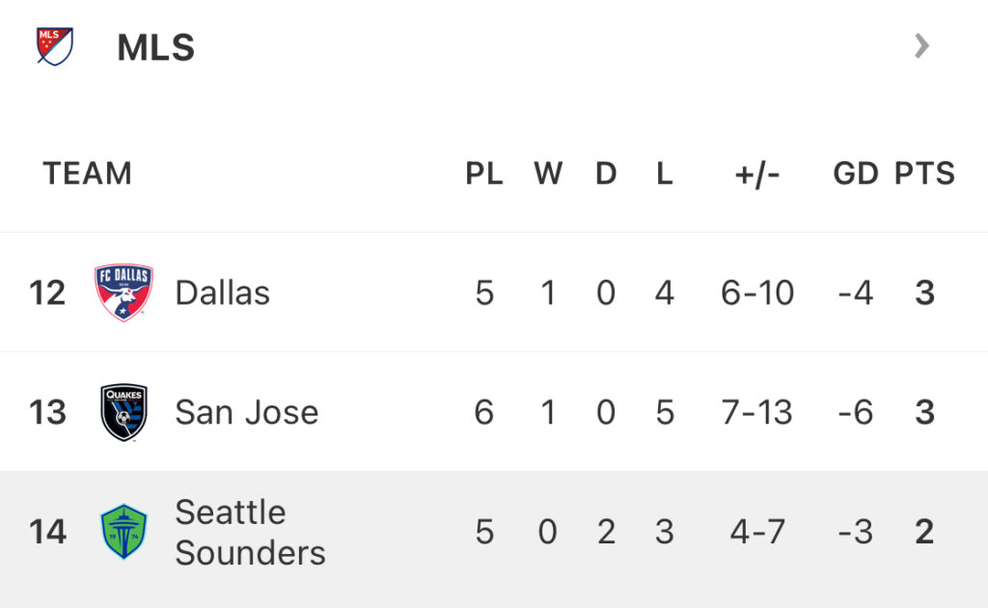Select the San Jose team name
Screen dimensions: 988x608
click(246, 413)
